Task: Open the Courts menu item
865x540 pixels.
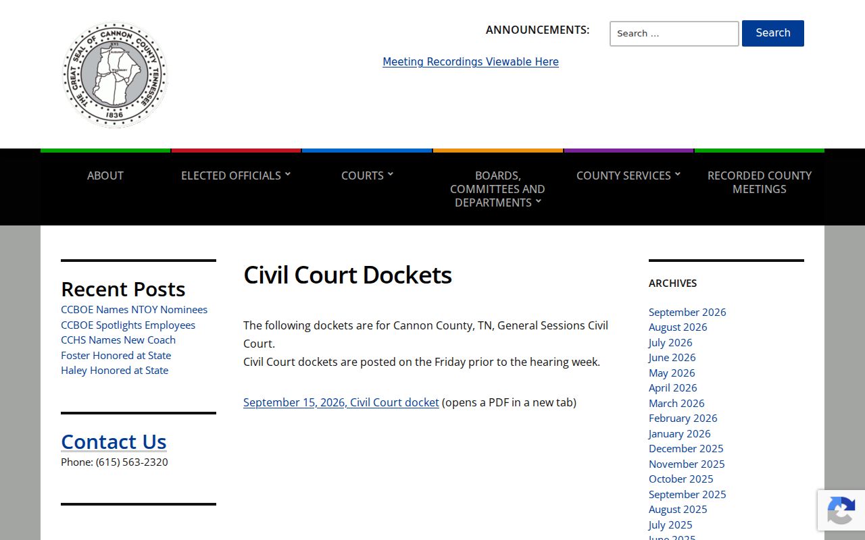Action: tap(362, 175)
